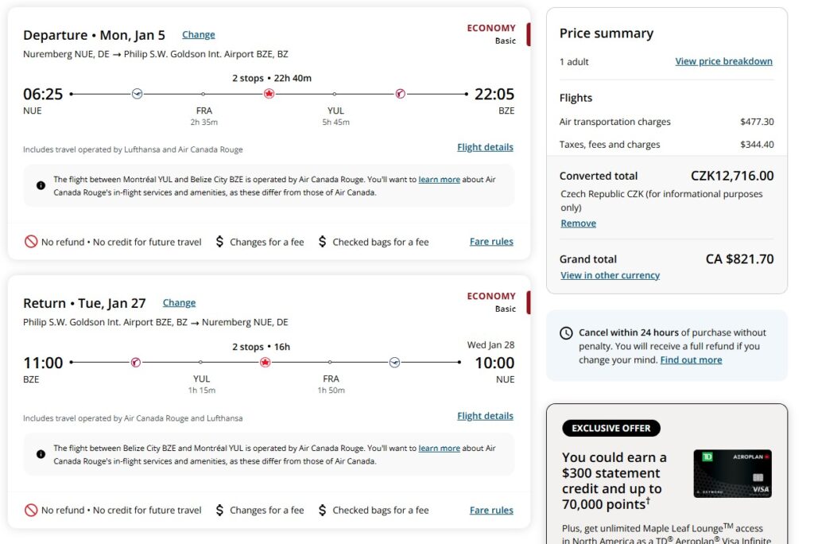Click the Air Canada maple leaf icon on departure timeline
The image size is (814, 544).
[x=269, y=94]
